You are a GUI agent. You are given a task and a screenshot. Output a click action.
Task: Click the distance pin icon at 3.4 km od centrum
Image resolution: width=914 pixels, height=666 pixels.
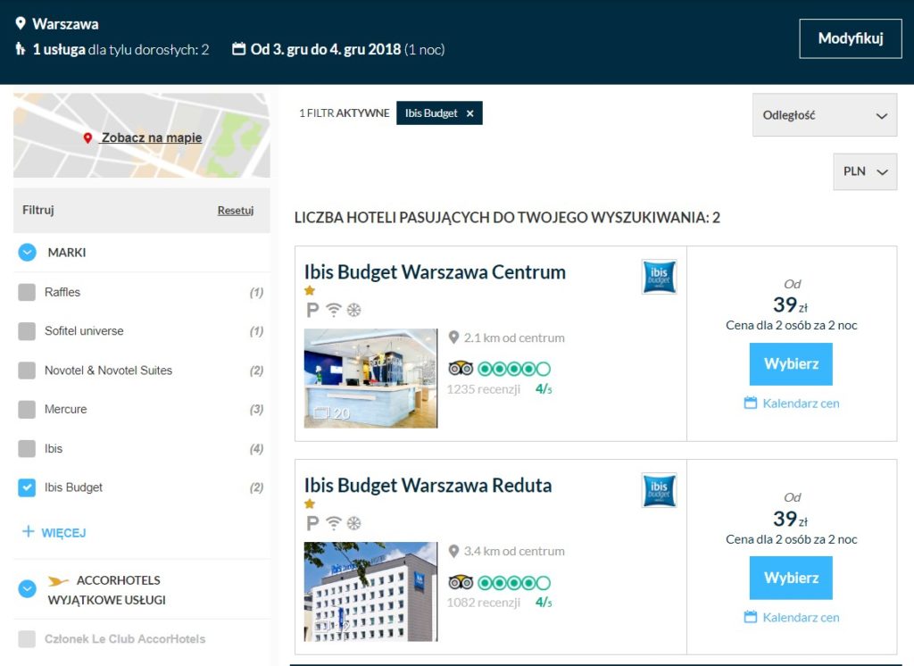click(x=453, y=551)
